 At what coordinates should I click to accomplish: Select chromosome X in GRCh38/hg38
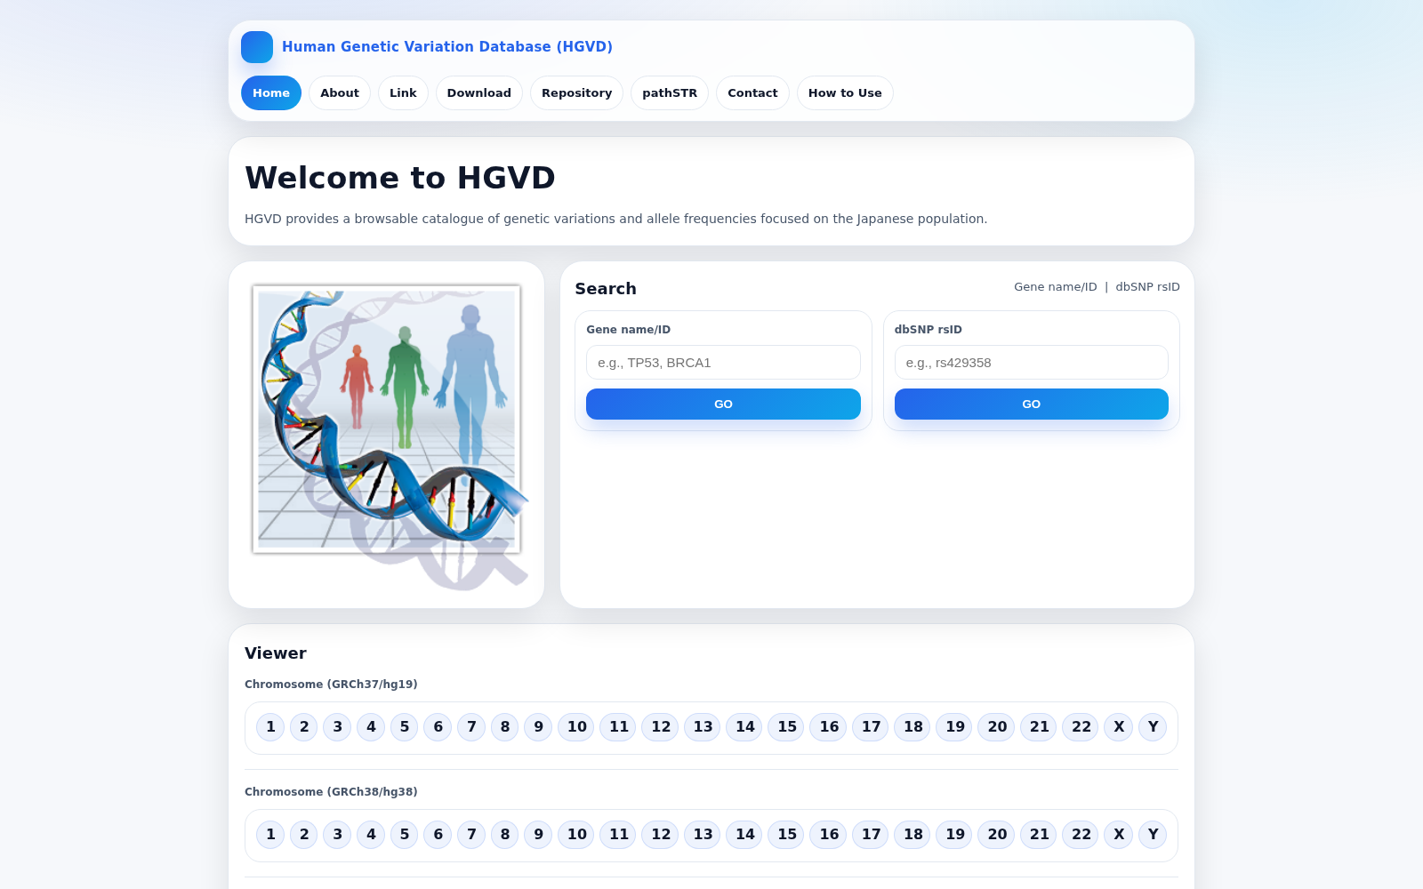[1119, 835]
